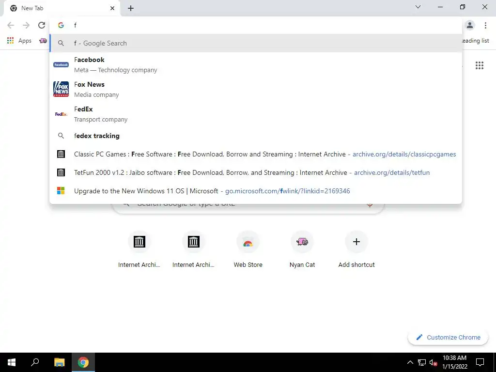The image size is (496, 372).
Task: Open the Reading list
Action: point(475,41)
